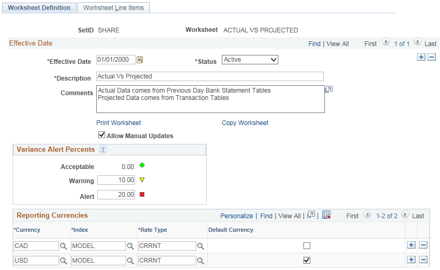Viewport: 440px width, 270px height.
Task: Go to next Effective Date row arrow
Action: pyautogui.click(x=418, y=42)
